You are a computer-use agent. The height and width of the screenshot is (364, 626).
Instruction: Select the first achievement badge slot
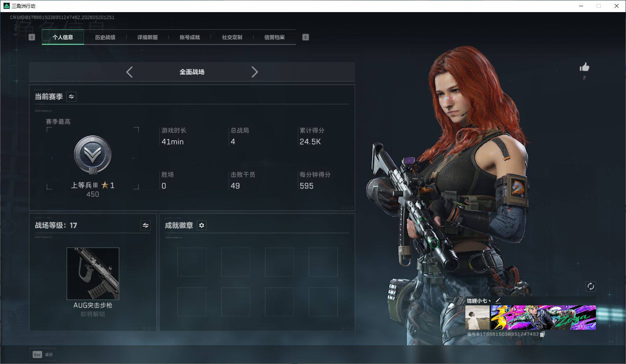pos(192,262)
